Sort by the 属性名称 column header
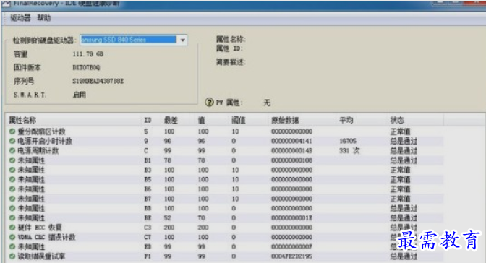This screenshot has width=486, height=263. tap(22, 120)
